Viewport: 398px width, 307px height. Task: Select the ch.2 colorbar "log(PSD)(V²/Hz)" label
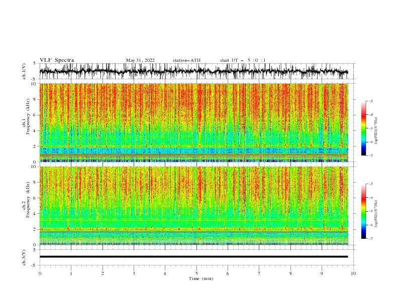(x=376, y=213)
